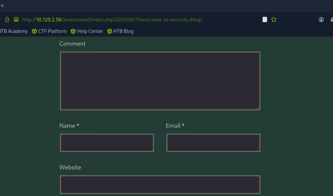333x196 pixels.
Task: Click the CTF Platform bookmark cube icon
Action: click(34, 31)
